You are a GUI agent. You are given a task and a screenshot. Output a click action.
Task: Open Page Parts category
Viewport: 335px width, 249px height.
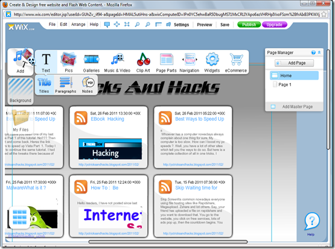pos(166,62)
